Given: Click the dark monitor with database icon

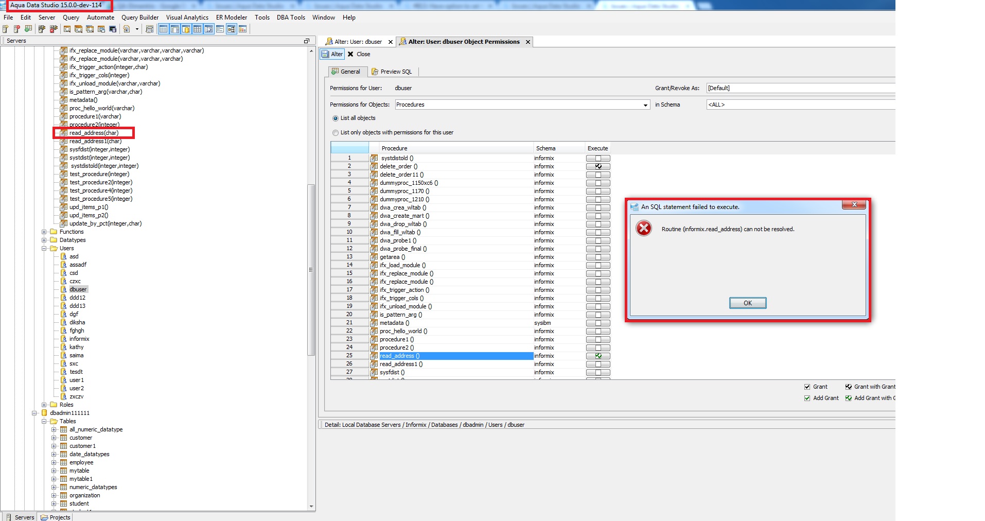Looking at the screenshot, I should [x=113, y=29].
